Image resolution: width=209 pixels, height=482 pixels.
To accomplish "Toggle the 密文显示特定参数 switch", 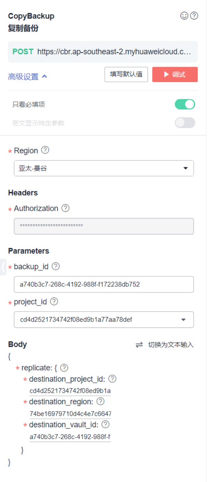I will pos(185,123).
